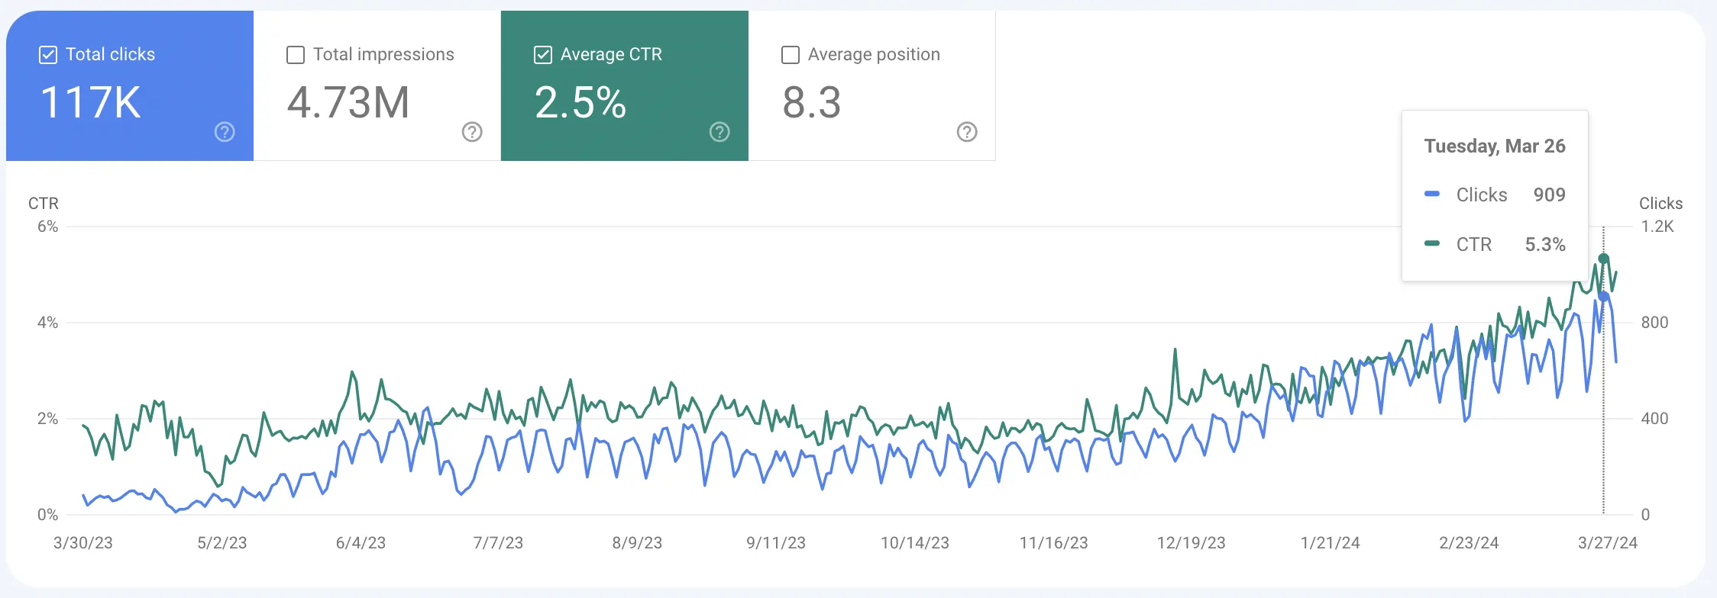Uncheck the Average CTR checkbox
This screenshot has width=1717, height=598.
coord(543,55)
